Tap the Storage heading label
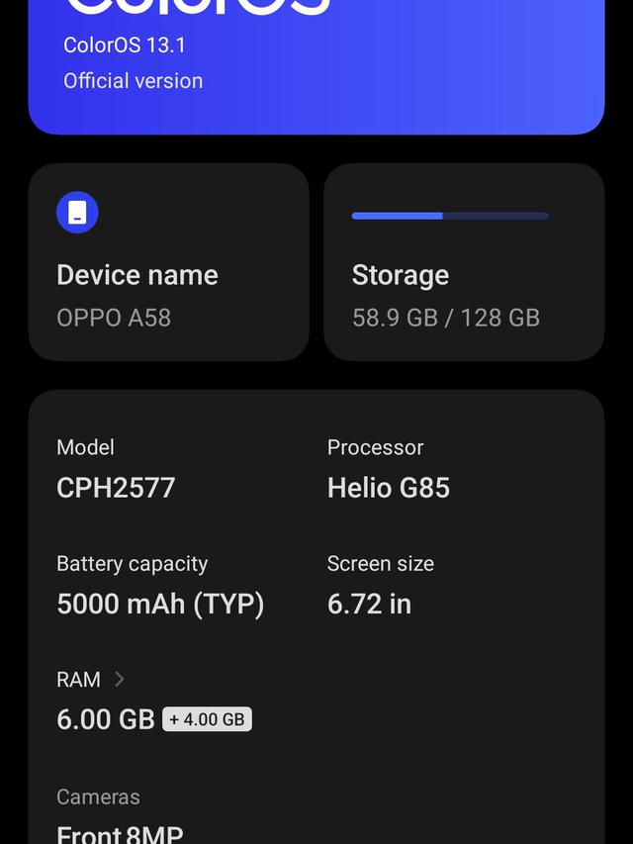Screen dimensions: 633x844 point(400,275)
